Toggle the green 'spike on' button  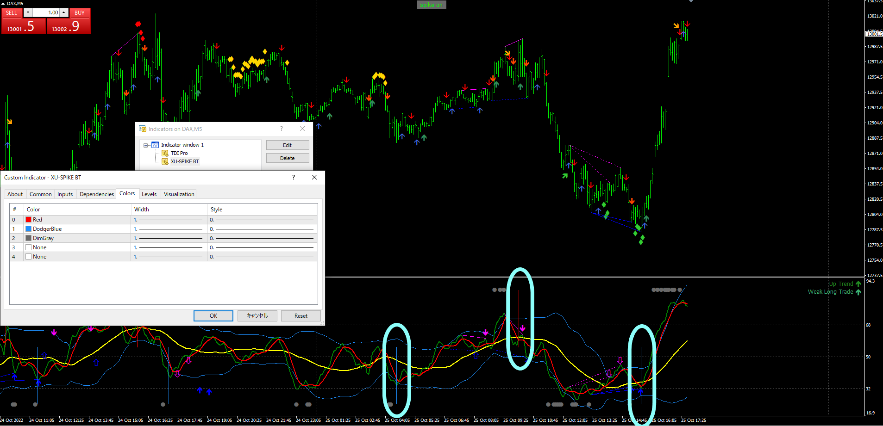432,5
